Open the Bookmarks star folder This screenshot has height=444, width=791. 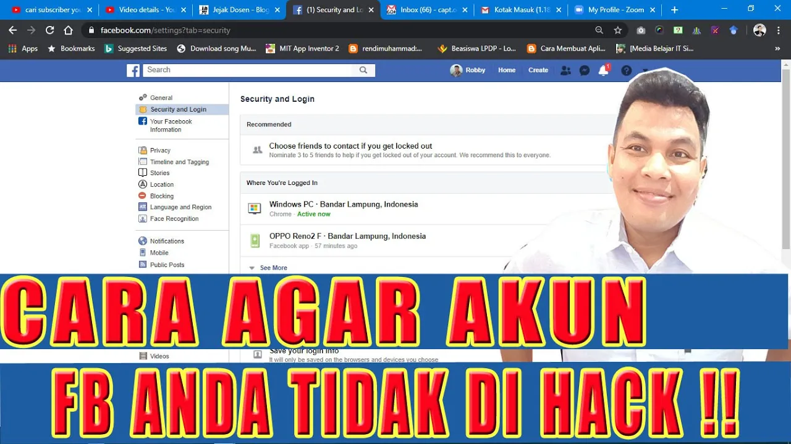click(x=71, y=48)
